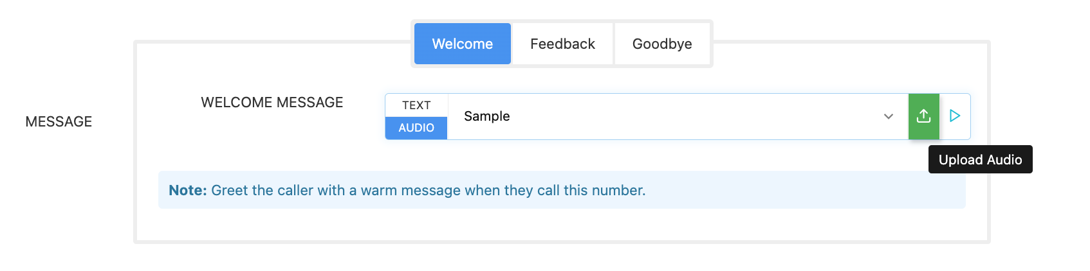Viewport: 1090px width, 271px height.
Task: Click the chevron arrow beside Sample
Action: 888,116
